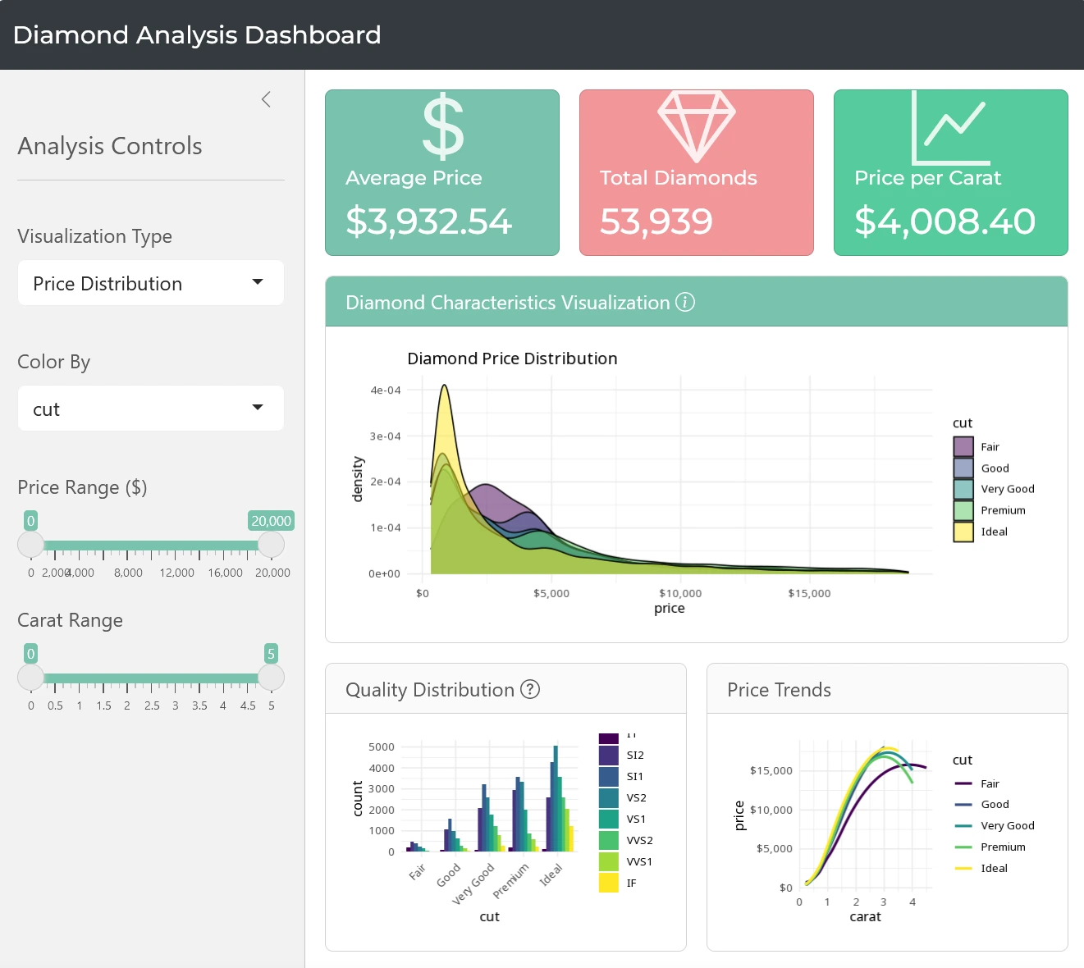Click the 2.5 tick label on Carat Range
The image size is (1084, 968).
[152, 705]
